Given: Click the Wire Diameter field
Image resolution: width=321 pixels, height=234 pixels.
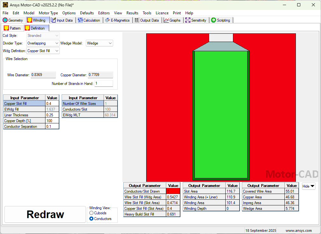Looking at the screenshot, I should 43,75.
